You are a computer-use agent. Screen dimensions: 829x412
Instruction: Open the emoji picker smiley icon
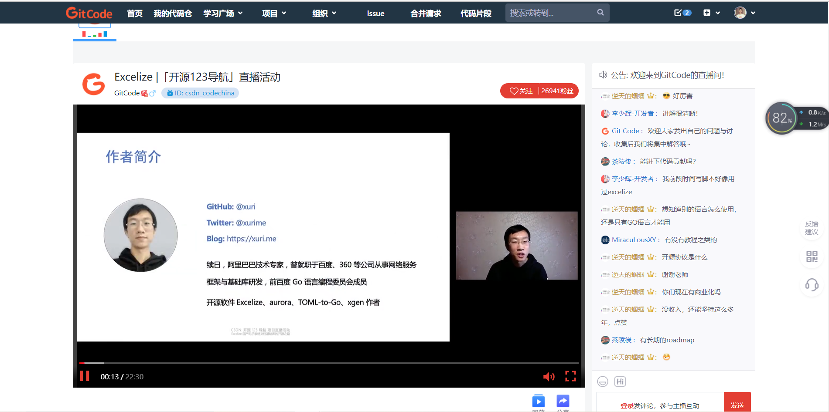point(603,382)
